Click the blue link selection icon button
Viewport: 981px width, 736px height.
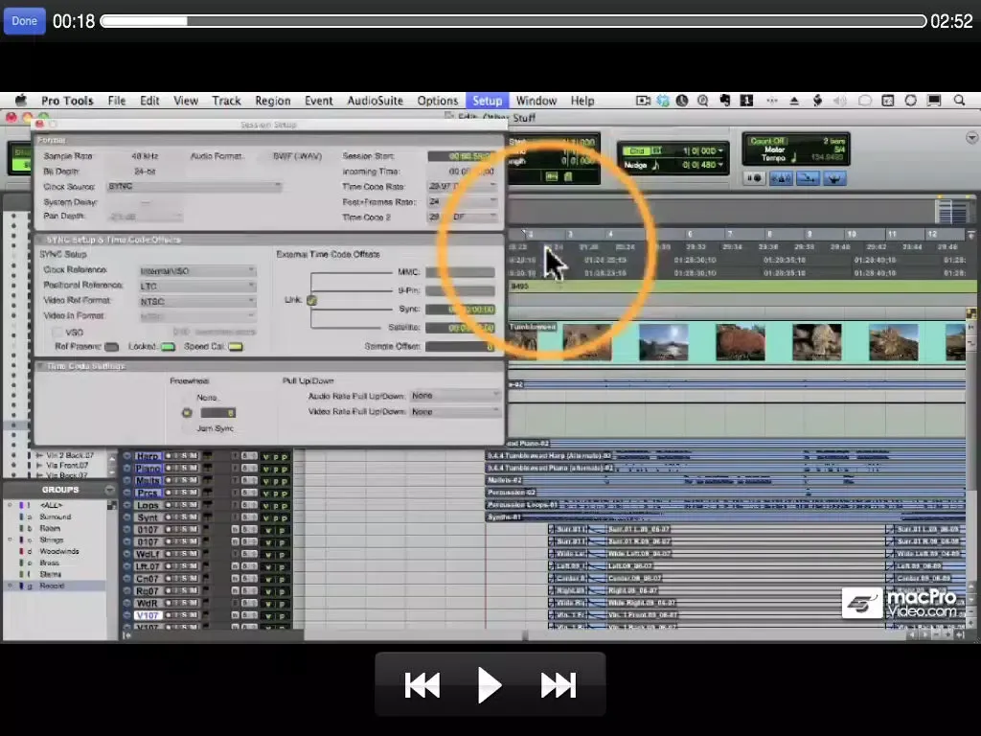pos(834,178)
